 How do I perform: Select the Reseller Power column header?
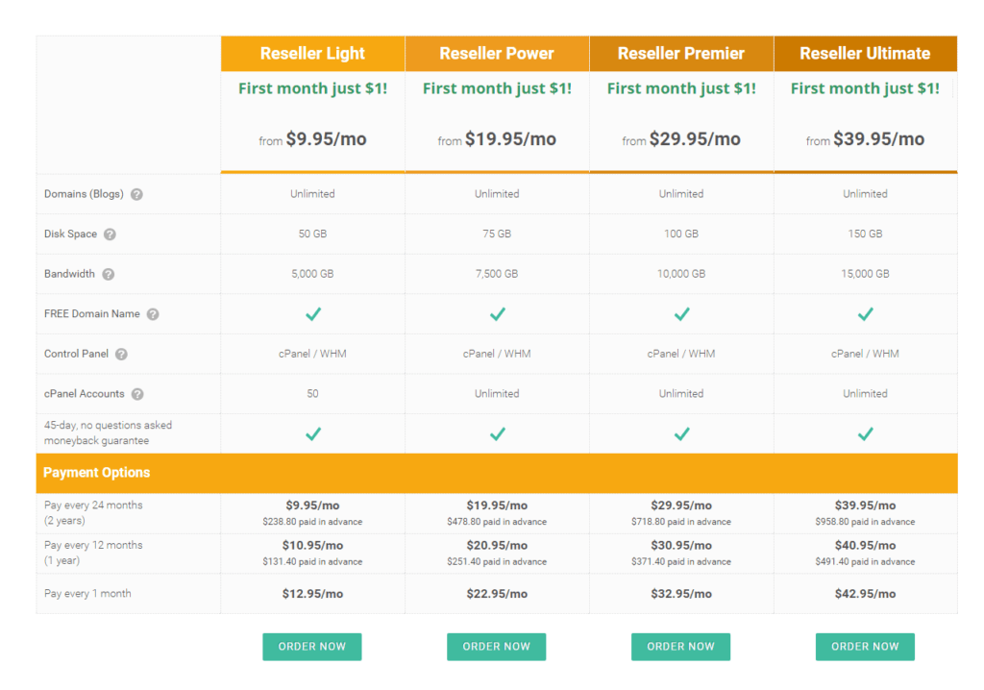497,54
